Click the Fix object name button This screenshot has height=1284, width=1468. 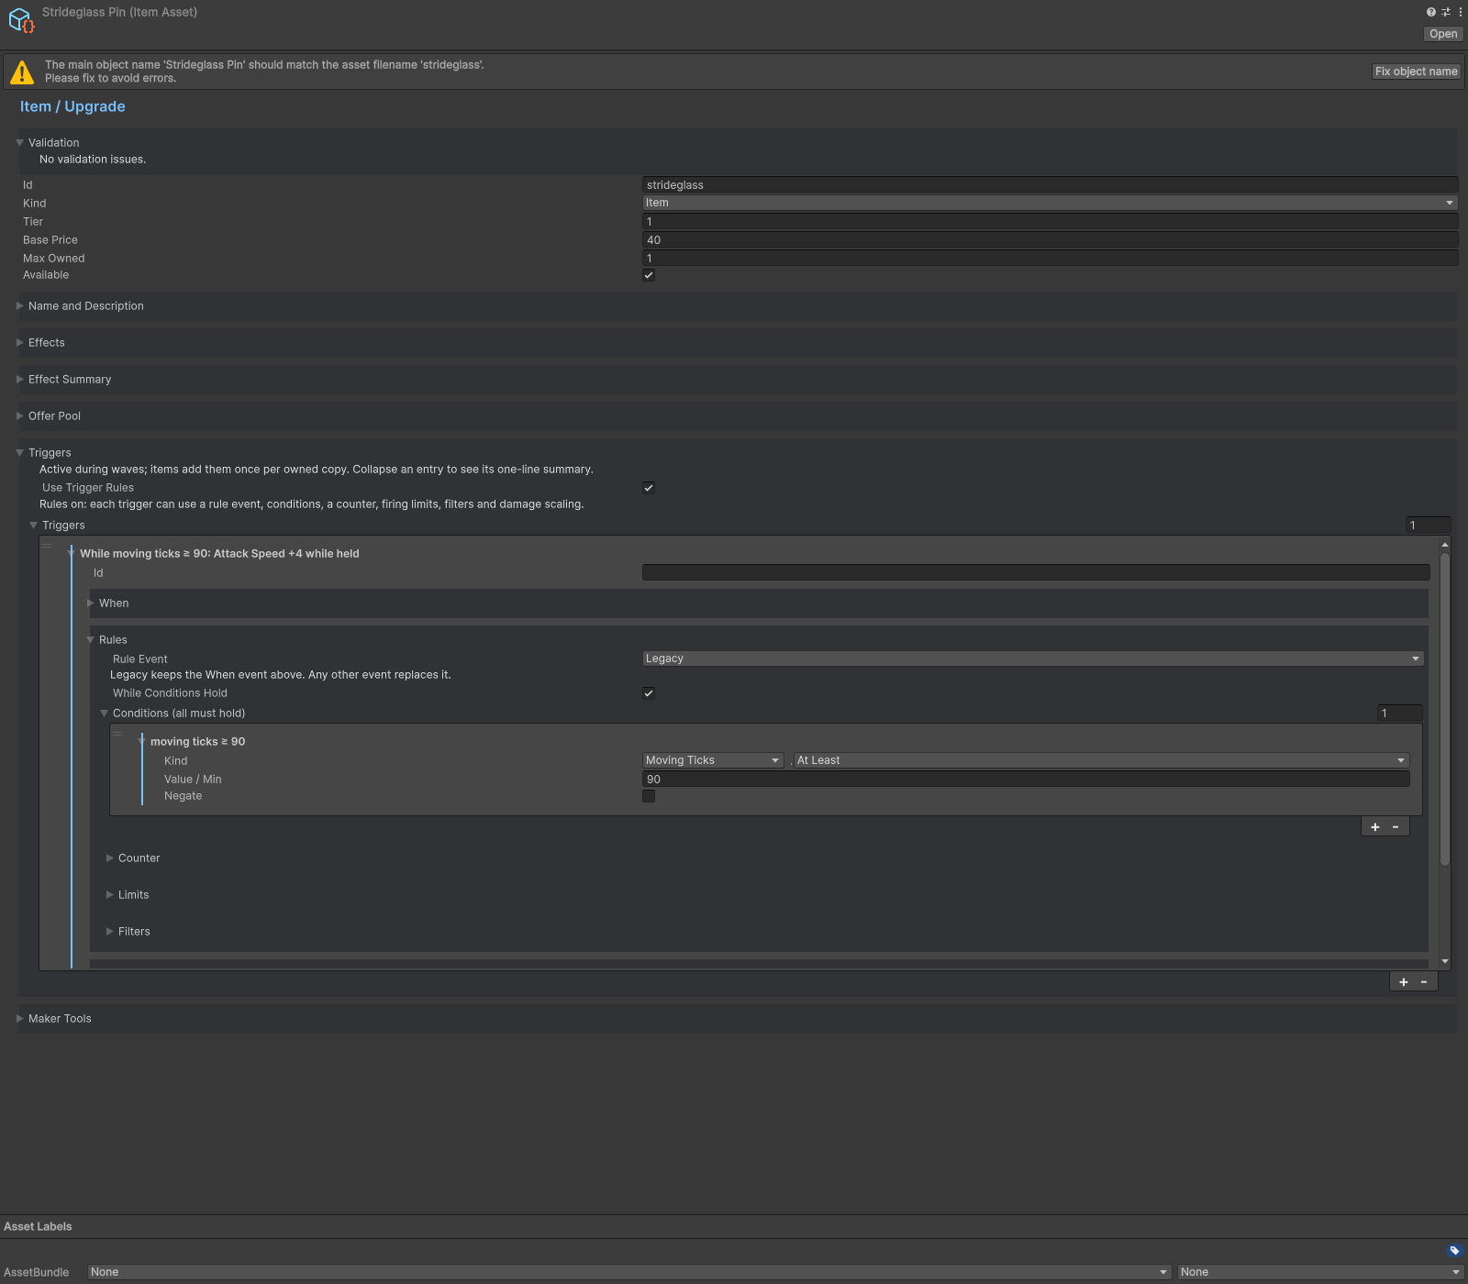[1416, 72]
